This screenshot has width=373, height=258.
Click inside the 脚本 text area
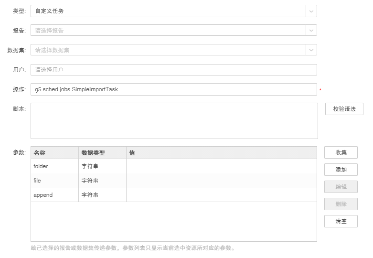click(174, 121)
